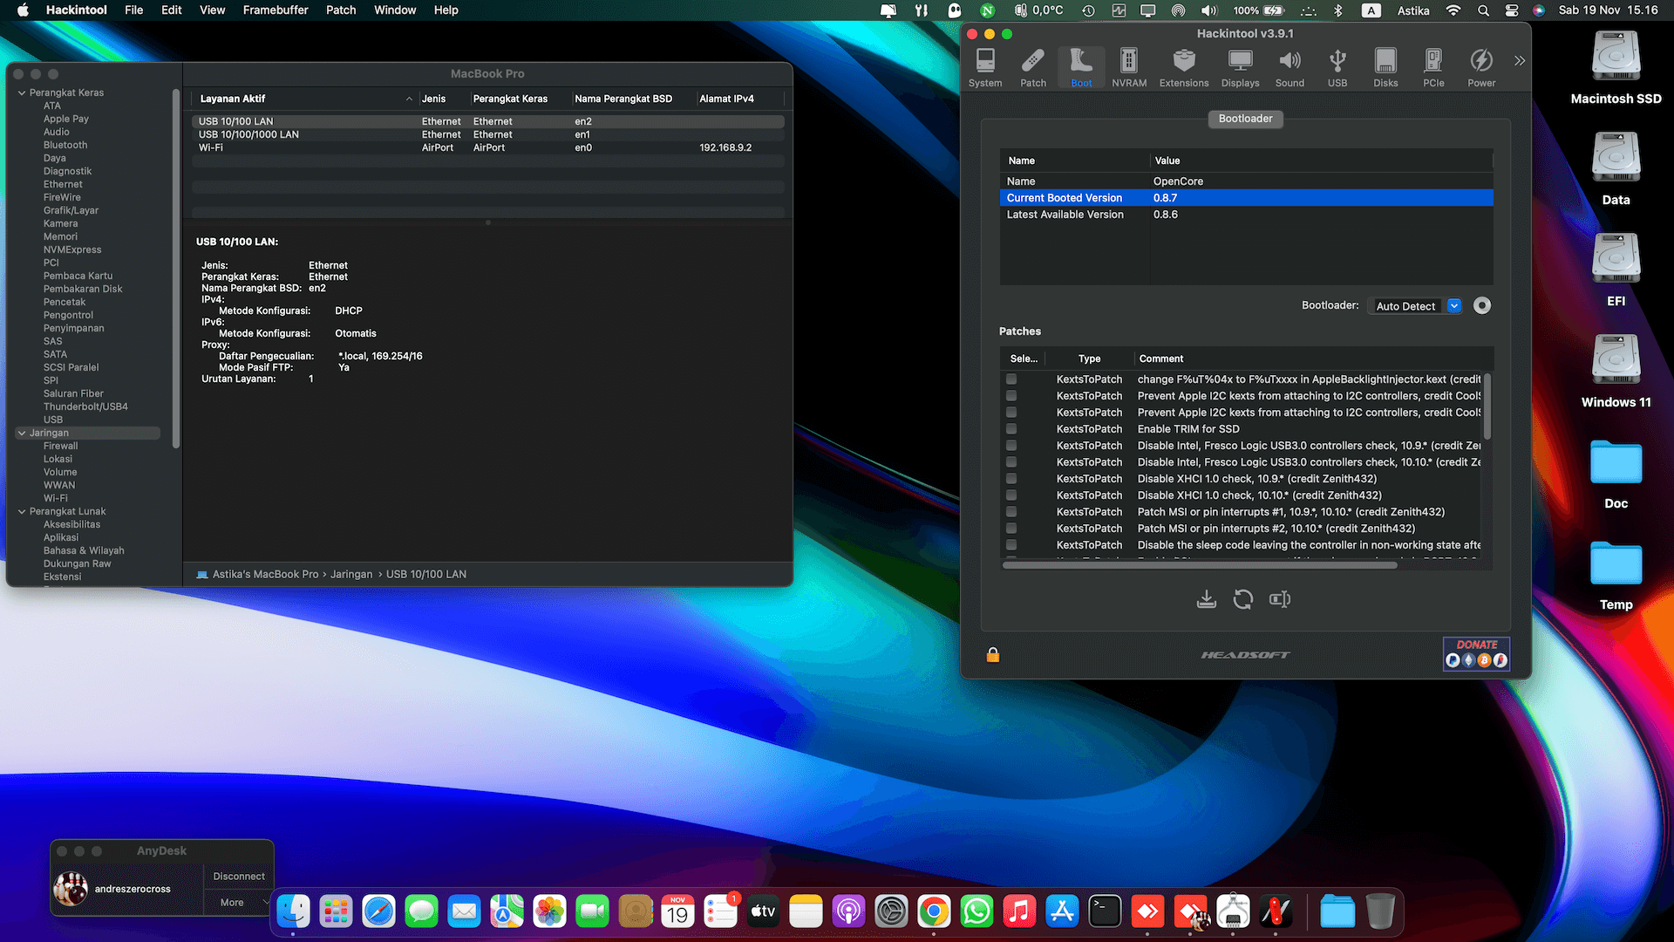The width and height of the screenshot is (1674, 942).
Task: Select the Bootloader tab label
Action: pyautogui.click(x=1245, y=119)
